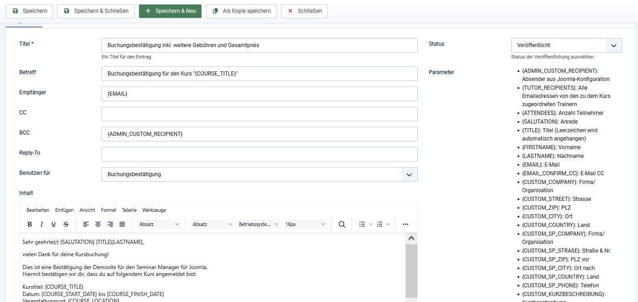Insert a bullet list
638x302 pixels.
363,224
